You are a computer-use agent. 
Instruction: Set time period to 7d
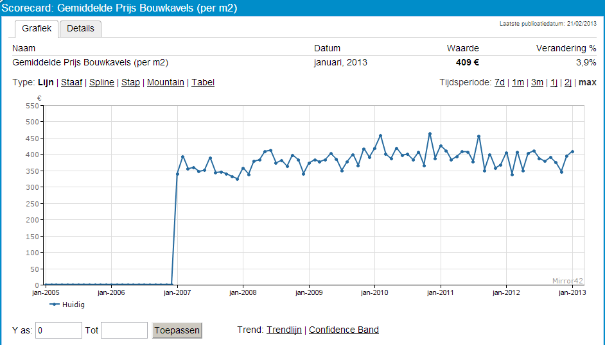[499, 82]
